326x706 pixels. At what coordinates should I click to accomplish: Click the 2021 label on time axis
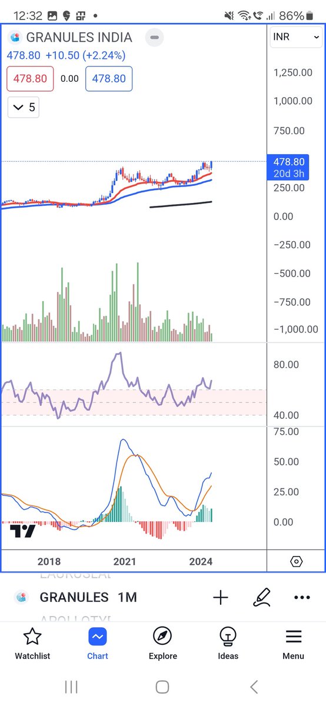pos(125,561)
